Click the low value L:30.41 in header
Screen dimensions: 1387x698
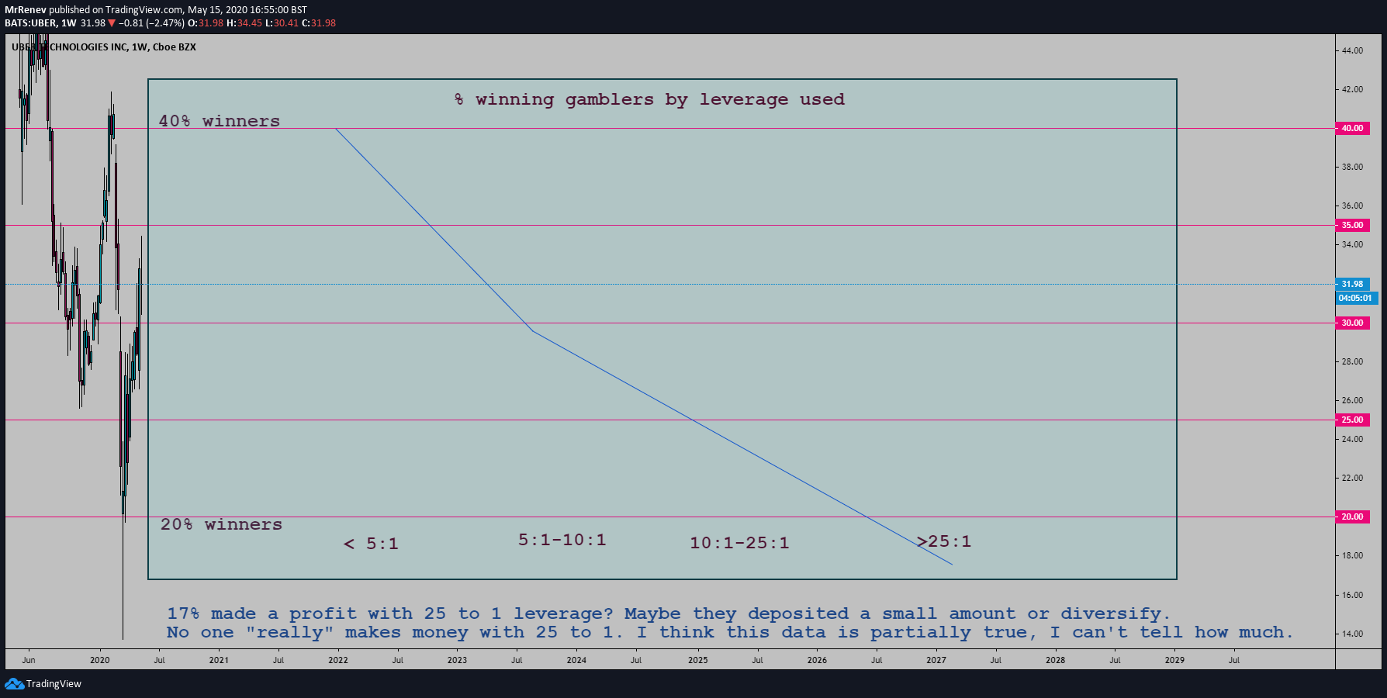pyautogui.click(x=282, y=23)
